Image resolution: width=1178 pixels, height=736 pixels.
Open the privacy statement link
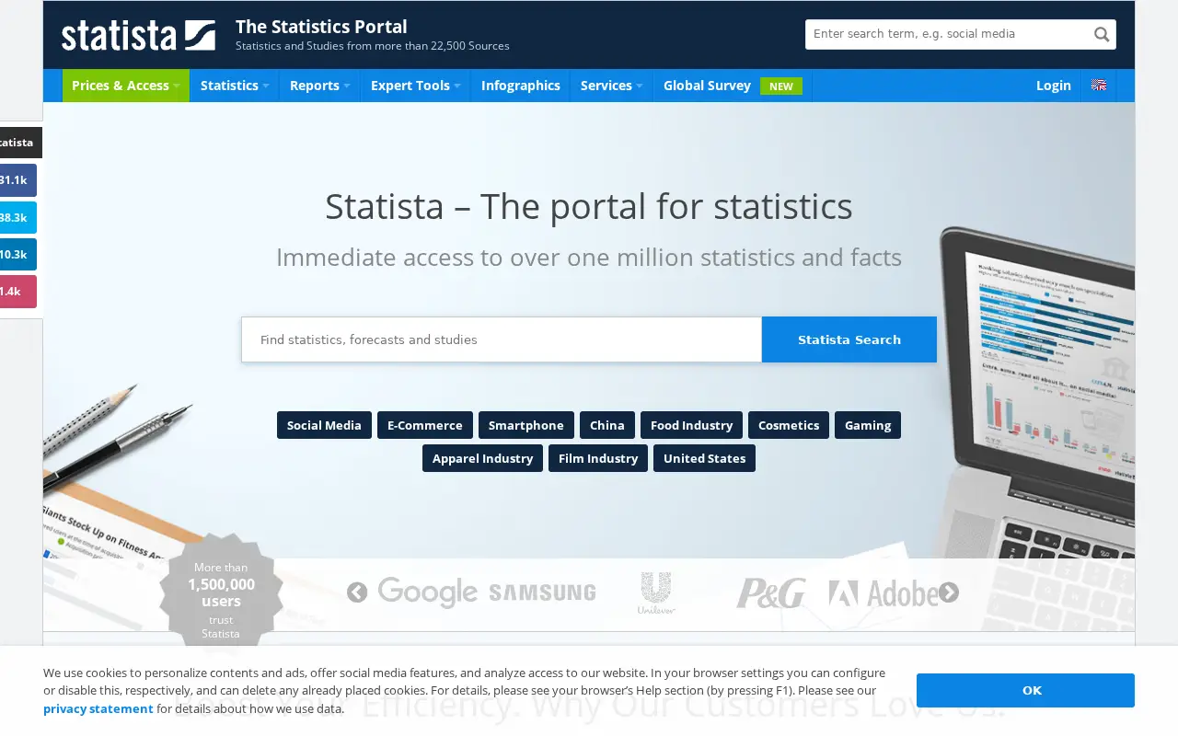coord(98,708)
